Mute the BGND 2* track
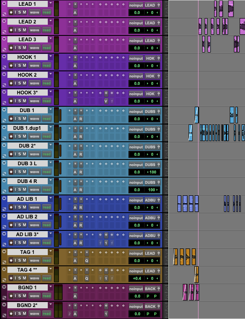 [x=24, y=314]
